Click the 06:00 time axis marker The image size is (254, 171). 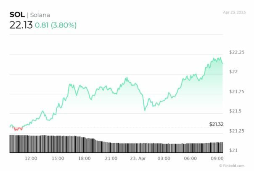[x=190, y=158]
